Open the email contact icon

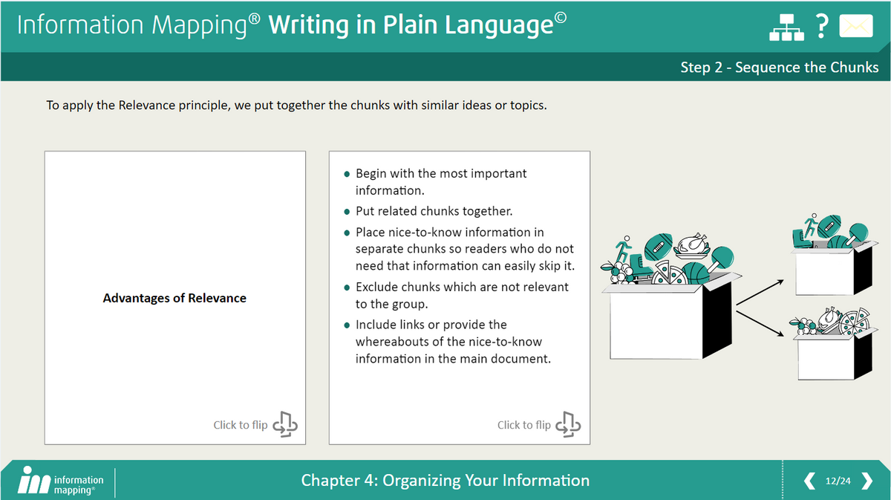coord(855,25)
